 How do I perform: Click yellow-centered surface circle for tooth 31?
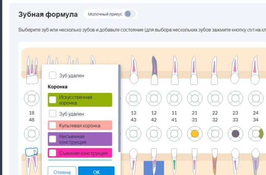tap(194, 134)
